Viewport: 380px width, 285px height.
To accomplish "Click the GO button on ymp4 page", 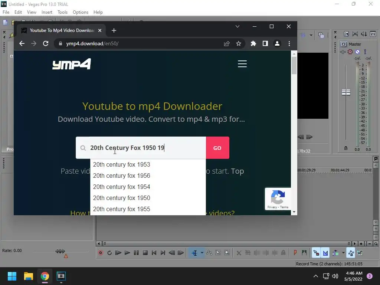I will point(217,148).
